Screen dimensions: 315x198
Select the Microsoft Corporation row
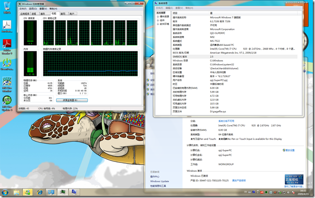coord(235,29)
